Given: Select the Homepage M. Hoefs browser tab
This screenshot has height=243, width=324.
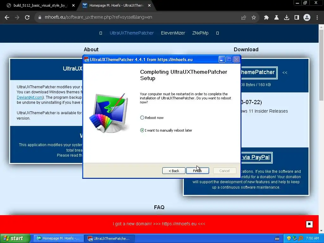Looking at the screenshot, I should [116, 6].
